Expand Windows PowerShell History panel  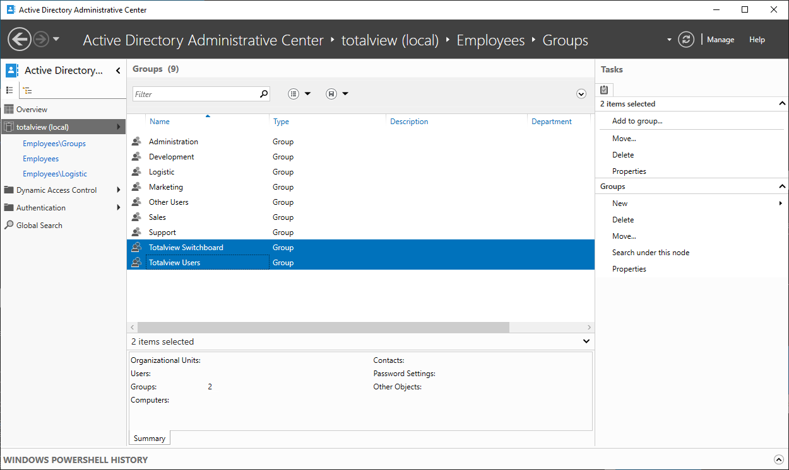pyautogui.click(x=778, y=460)
